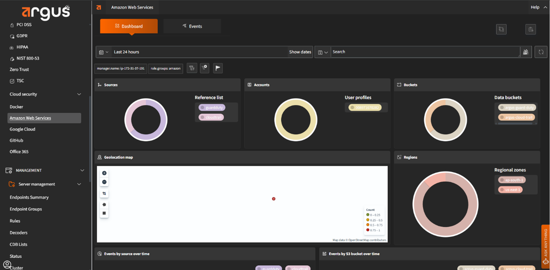Image resolution: width=550 pixels, height=270 pixels.
Task: Choose the rectangle draw tool on map
Action: coord(104,213)
